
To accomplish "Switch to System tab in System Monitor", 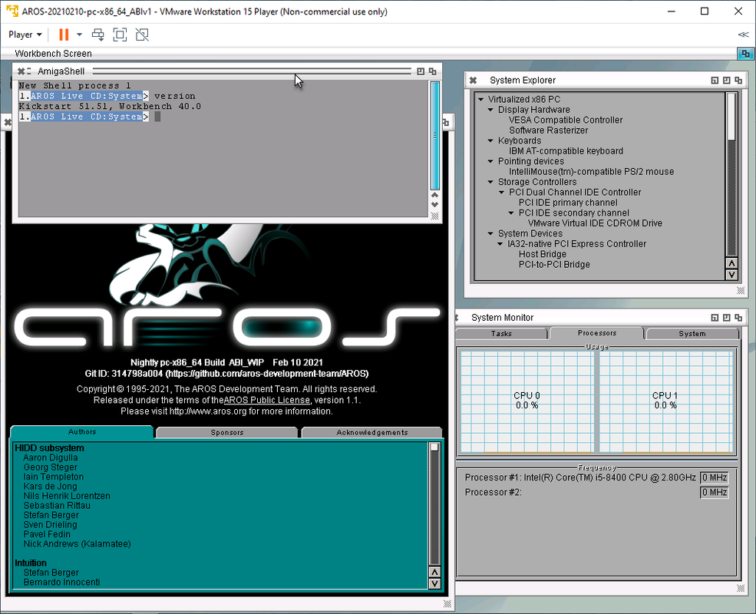I will [692, 334].
